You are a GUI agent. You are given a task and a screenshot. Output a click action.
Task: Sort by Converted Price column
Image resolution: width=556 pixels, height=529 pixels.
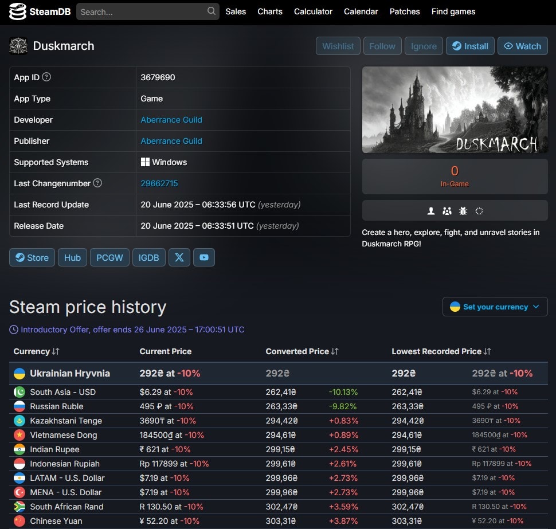(302, 351)
